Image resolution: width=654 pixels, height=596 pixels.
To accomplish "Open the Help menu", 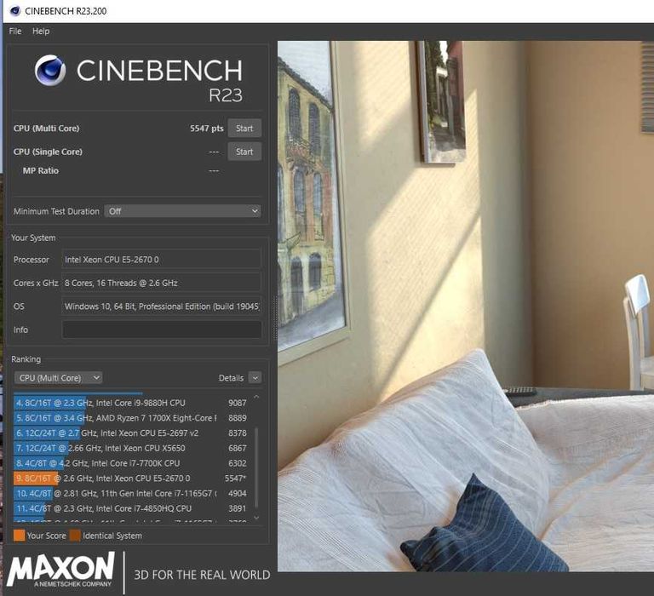I will (41, 32).
